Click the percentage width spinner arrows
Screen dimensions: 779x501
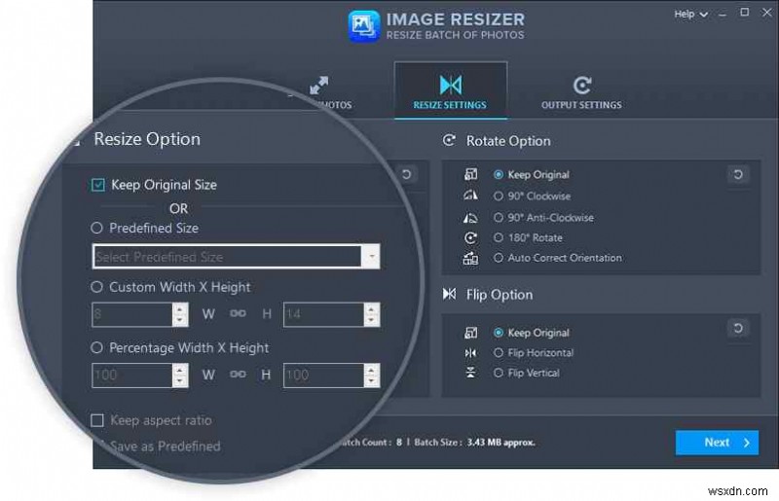180,375
